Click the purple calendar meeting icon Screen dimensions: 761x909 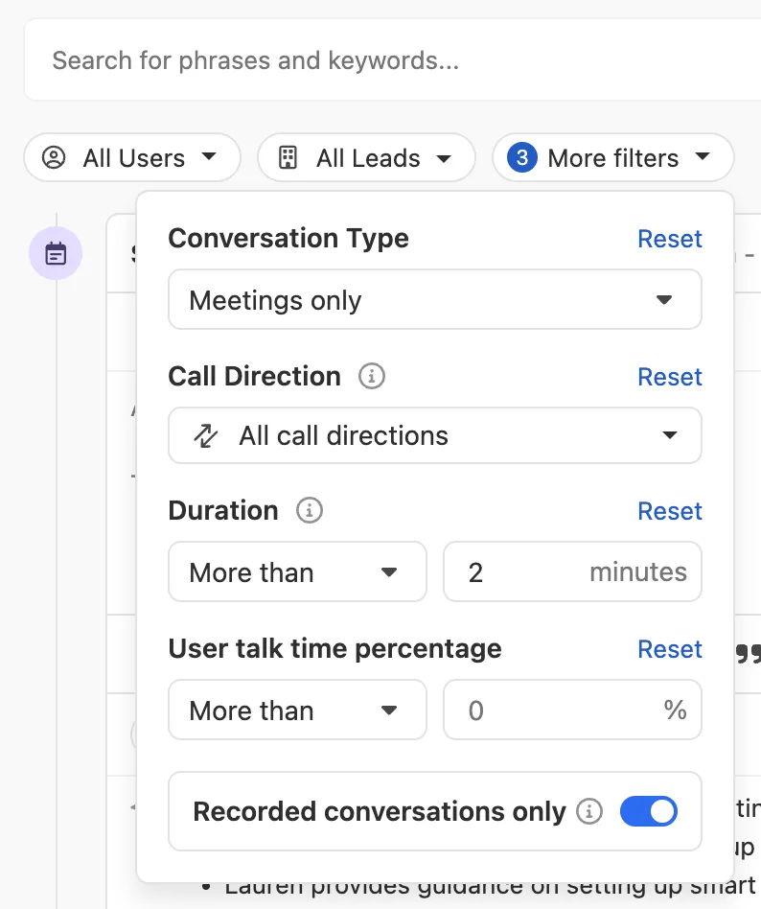click(56, 253)
